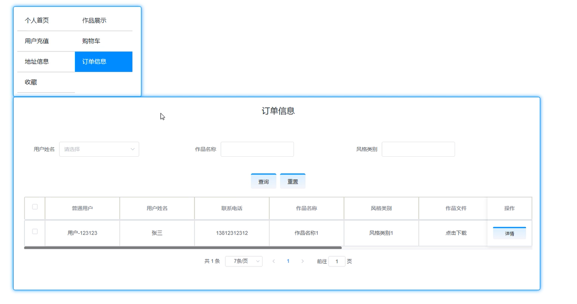Focus the 作品名称 search input
Viewport: 577px width, 304px height.
click(257, 149)
